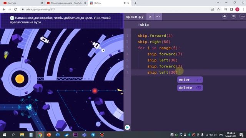This screenshot has height=138, width=246.
Task: Click ship.left(30) on line 5
Action: pos(162,60)
